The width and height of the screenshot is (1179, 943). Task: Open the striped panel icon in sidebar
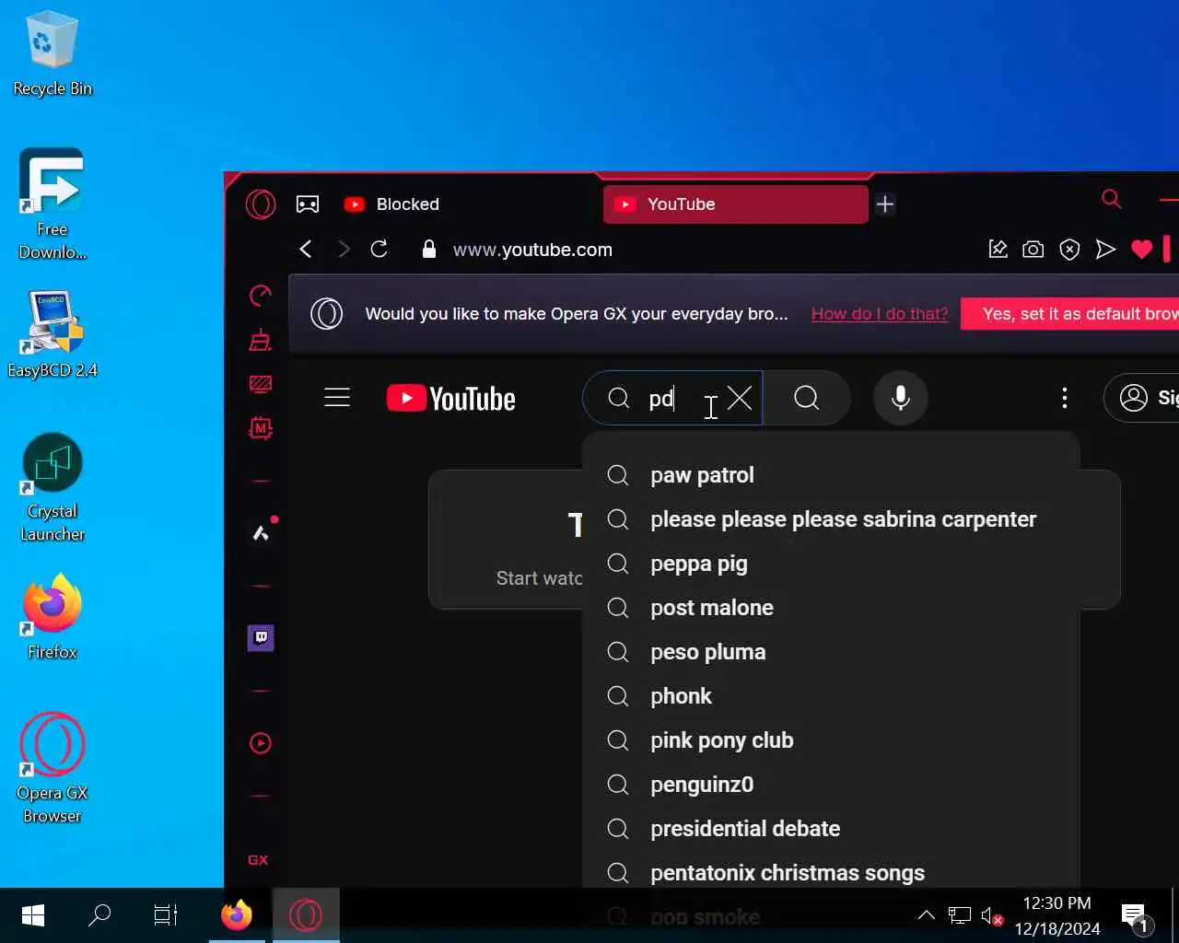click(261, 384)
